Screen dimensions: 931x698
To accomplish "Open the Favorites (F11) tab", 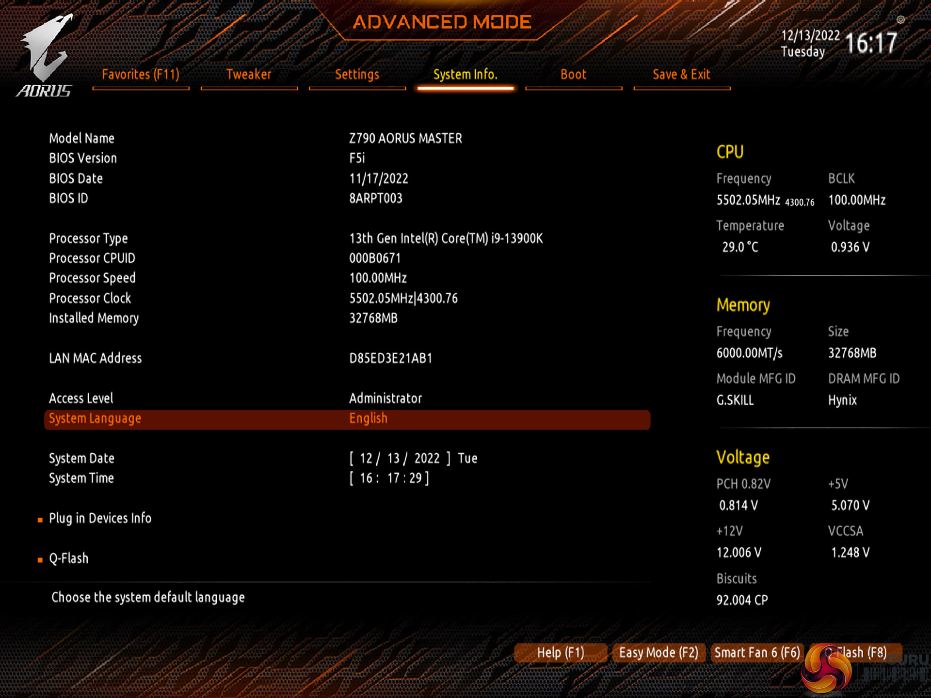I will [141, 75].
